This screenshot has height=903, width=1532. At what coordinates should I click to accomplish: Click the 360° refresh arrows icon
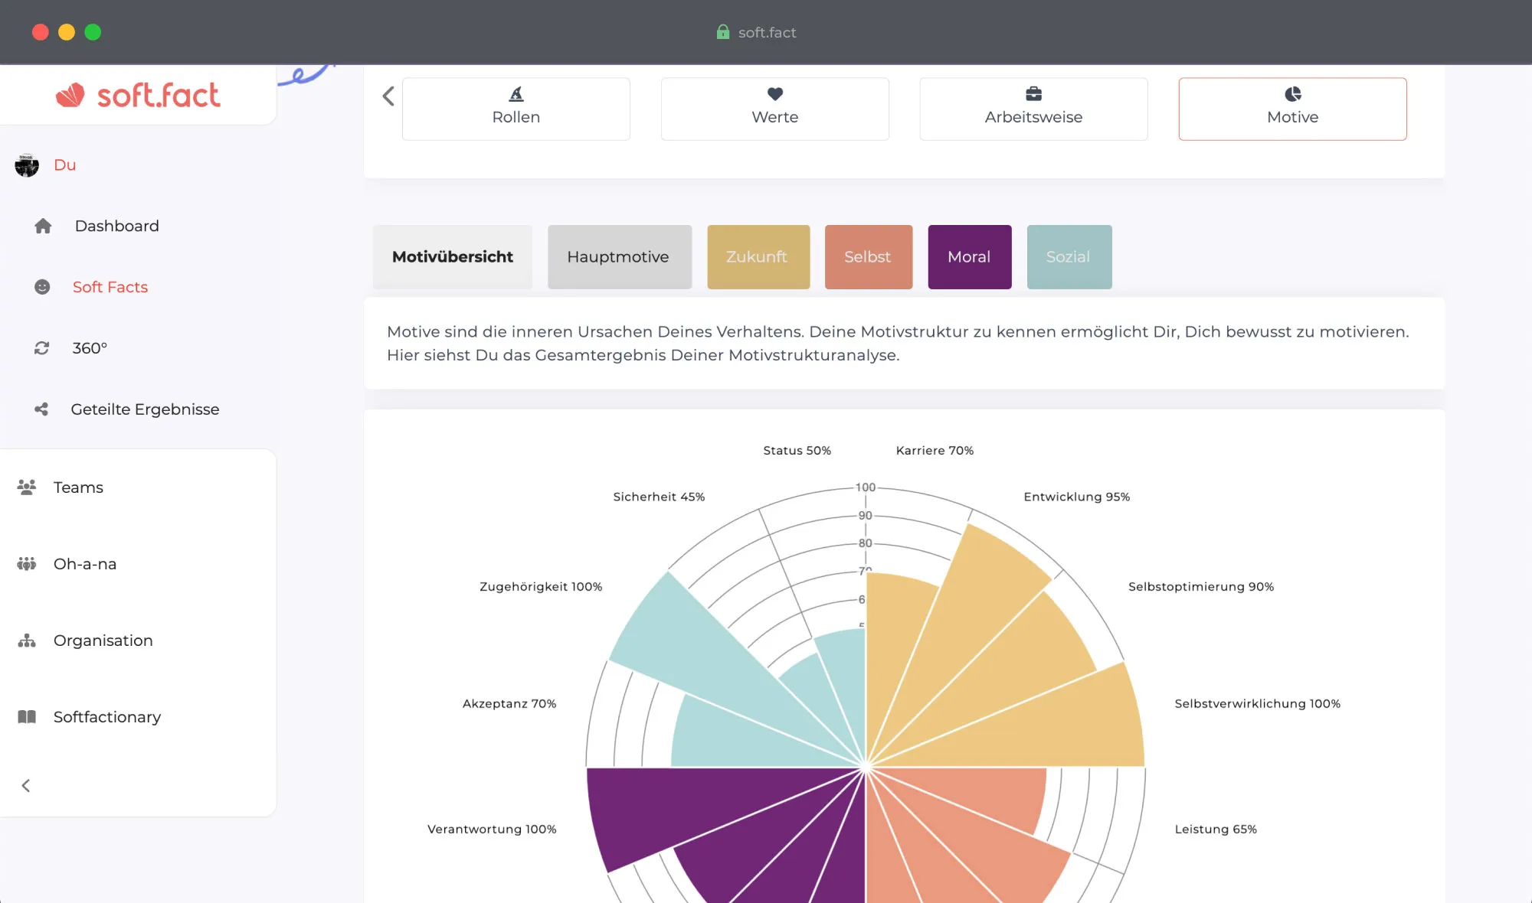point(42,348)
